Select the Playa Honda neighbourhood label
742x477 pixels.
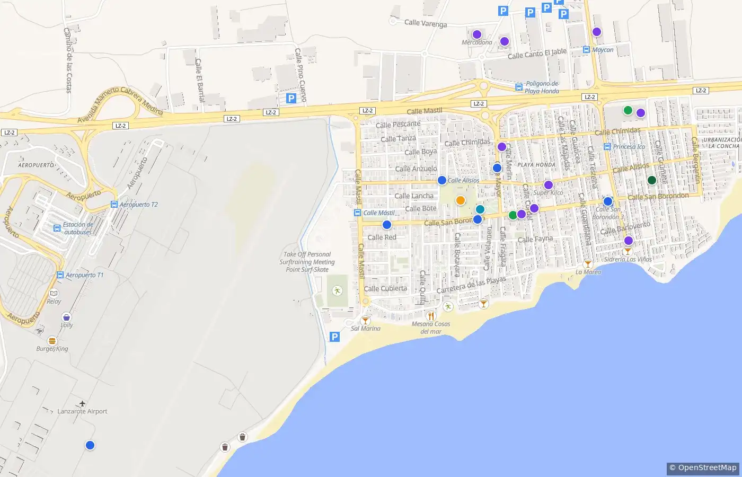[536, 165]
